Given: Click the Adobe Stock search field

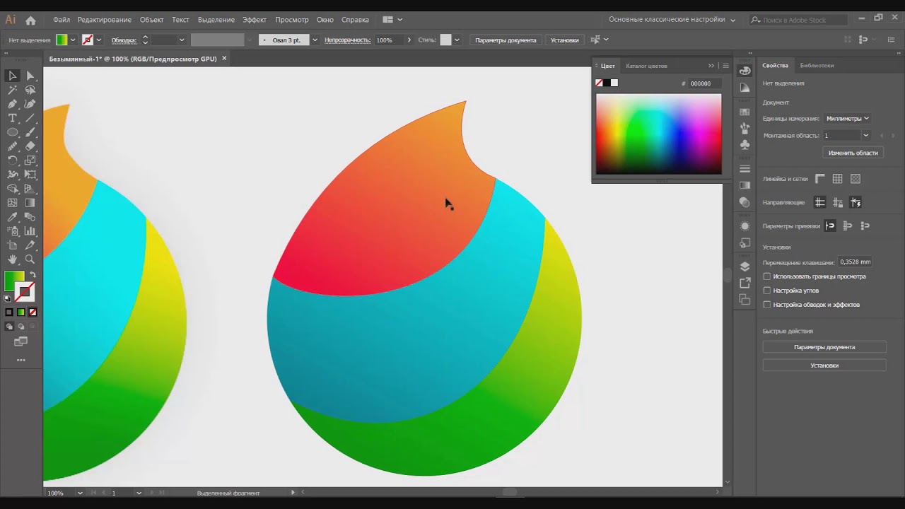Looking at the screenshot, I should pyautogui.click(x=799, y=20).
